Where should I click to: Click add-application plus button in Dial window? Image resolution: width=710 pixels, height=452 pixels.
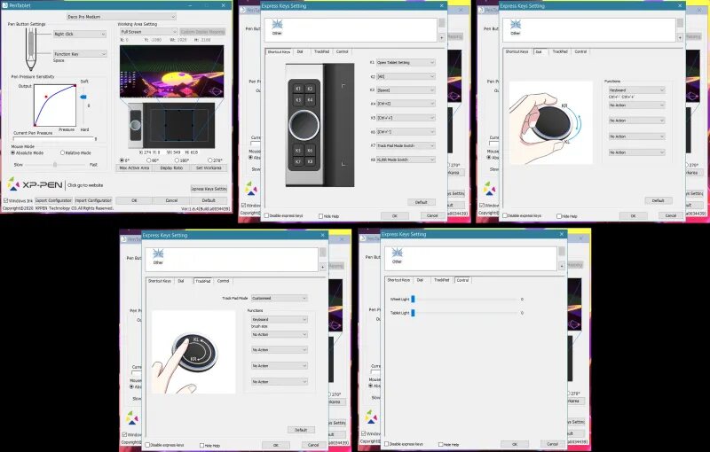pyautogui.click(x=680, y=38)
